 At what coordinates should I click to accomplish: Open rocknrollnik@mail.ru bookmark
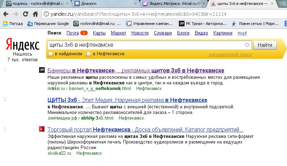pos(97,24)
